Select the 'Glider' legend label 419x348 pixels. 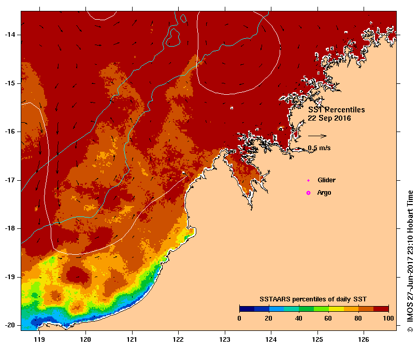coord(326,180)
